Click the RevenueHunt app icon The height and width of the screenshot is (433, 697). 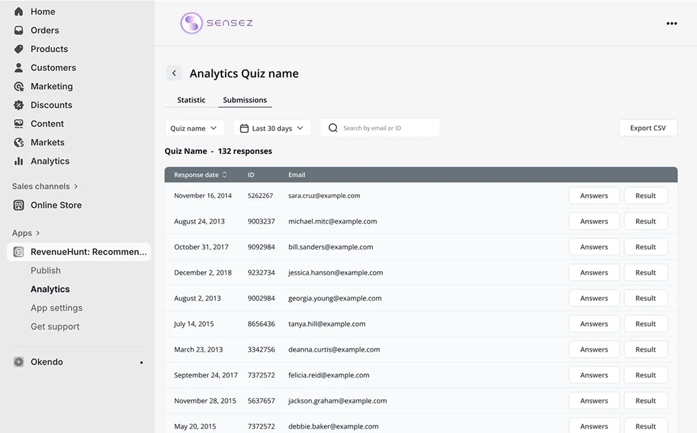click(19, 252)
